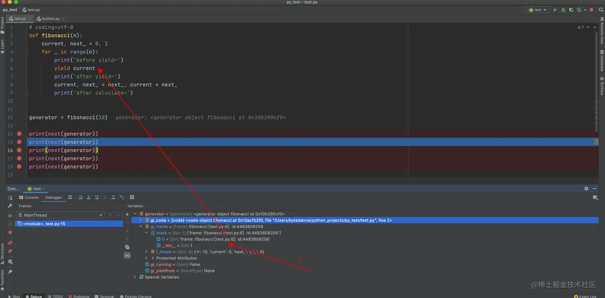Viewport: 605px width, 298px height.
Task: Open the Problems tool window tab
Action: (79, 296)
